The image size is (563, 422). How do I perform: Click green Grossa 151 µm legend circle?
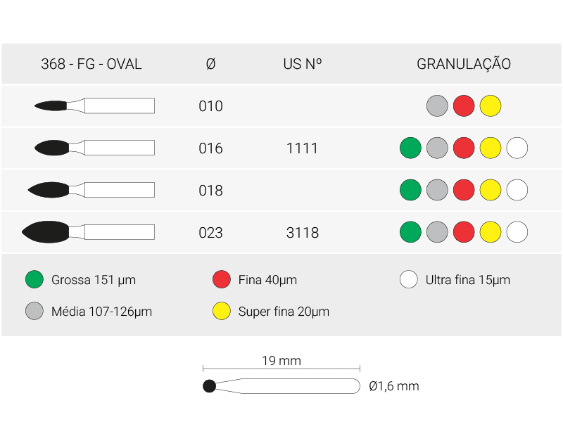pos(34,279)
